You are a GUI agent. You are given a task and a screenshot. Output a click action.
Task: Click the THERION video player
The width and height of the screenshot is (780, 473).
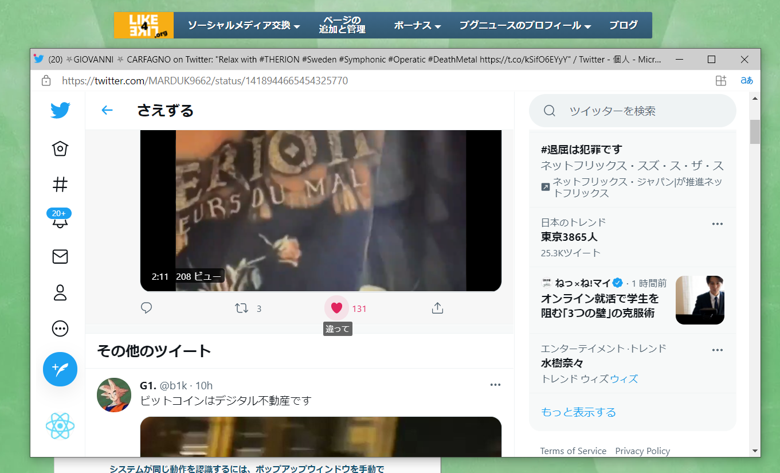coord(321,210)
